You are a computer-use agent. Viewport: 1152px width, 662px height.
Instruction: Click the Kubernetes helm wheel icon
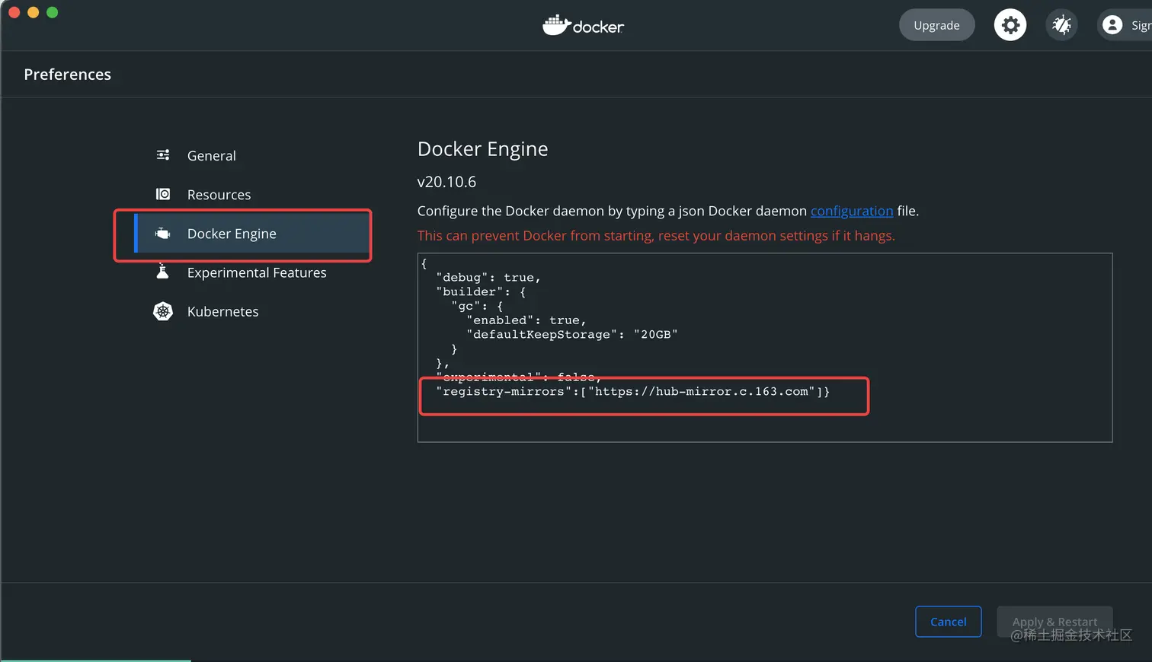[x=163, y=311]
